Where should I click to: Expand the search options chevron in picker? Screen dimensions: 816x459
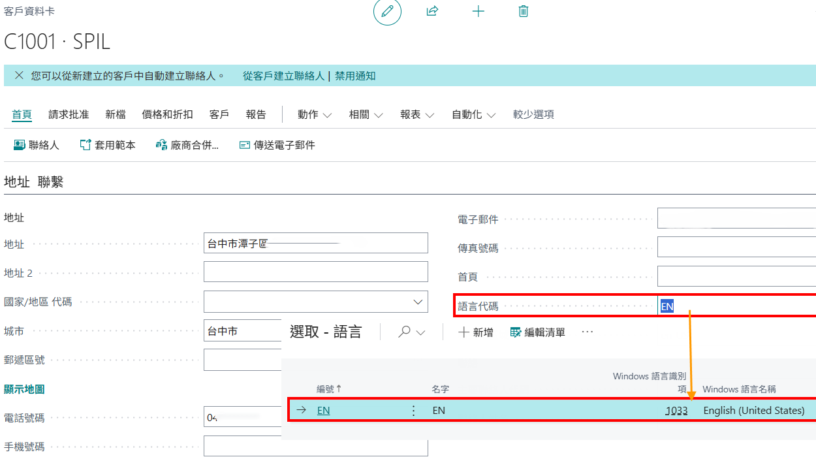pos(420,333)
